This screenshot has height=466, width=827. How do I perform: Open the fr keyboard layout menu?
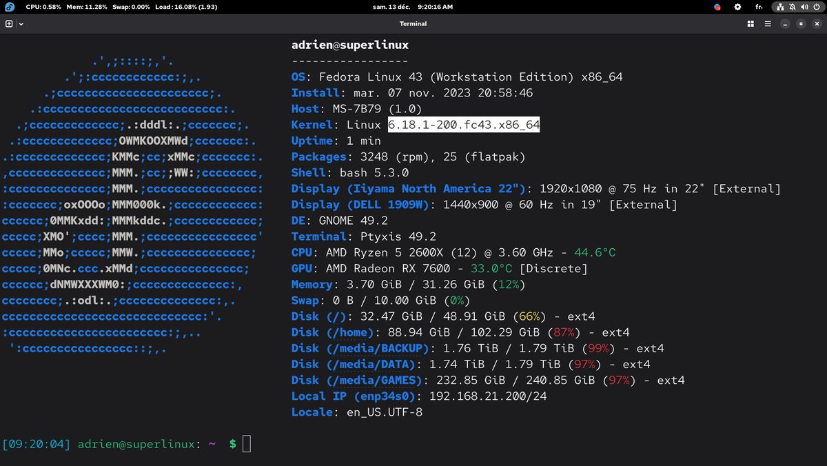(759, 6)
